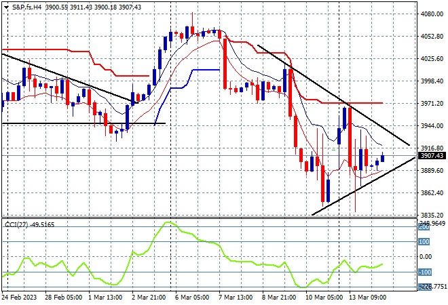Click the green CCI oscillator line peak
448x305 pixels.
167,222
